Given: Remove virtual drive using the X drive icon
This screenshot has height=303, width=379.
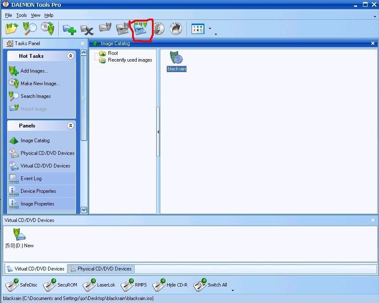Looking at the screenshot, I should coord(87,30).
